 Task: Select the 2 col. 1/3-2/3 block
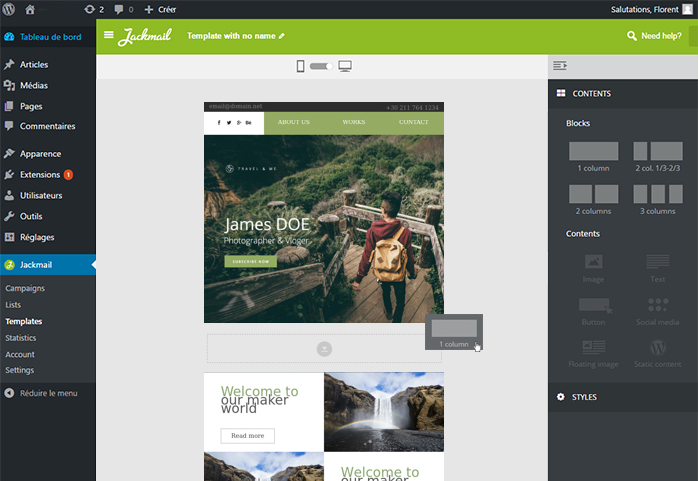click(x=657, y=157)
